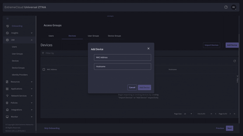This screenshot has width=243, height=136.
Task: Open the Page Size dropdown
Action: 188,114
